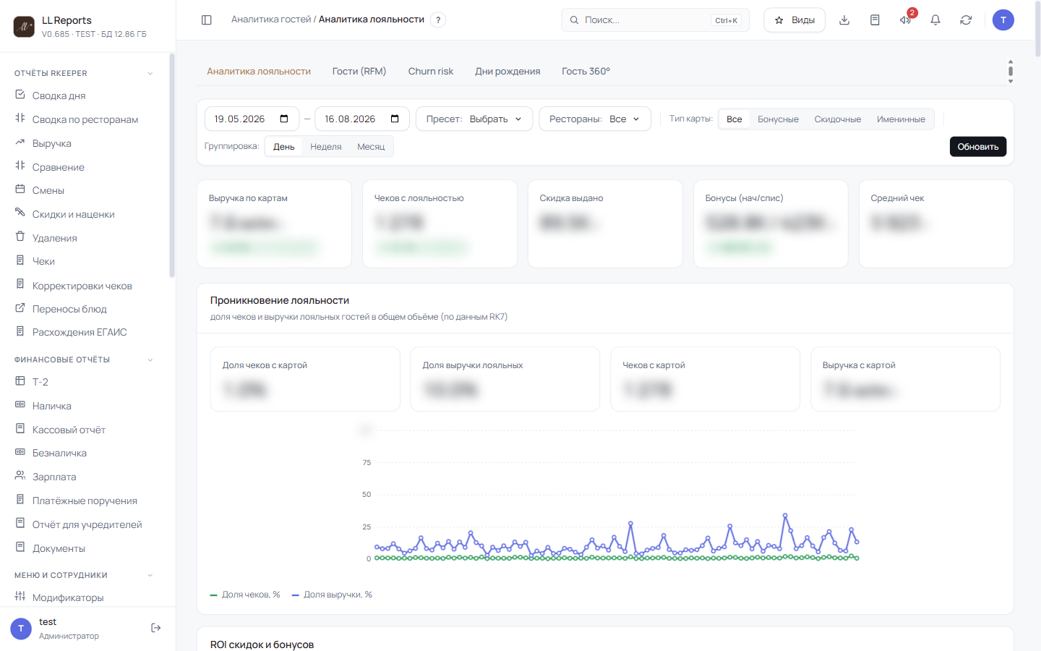1041x651 pixels.
Task: Click the logout icon next to test
Action: click(156, 628)
